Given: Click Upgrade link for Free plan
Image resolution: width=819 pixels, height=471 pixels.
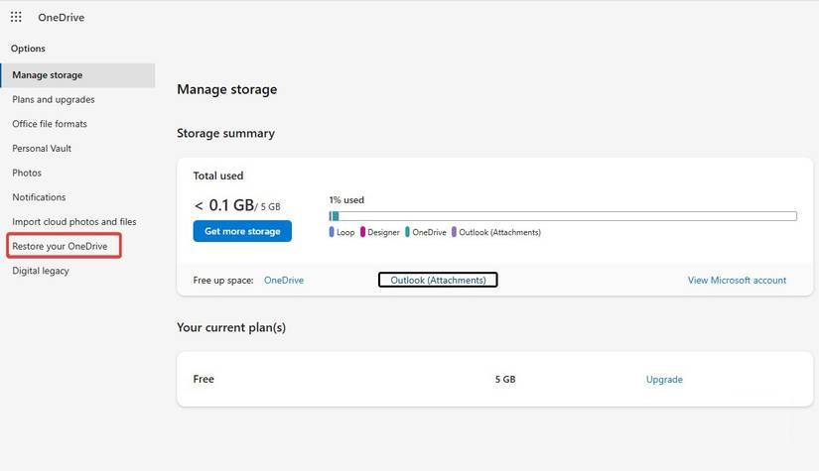Looking at the screenshot, I should 664,379.
